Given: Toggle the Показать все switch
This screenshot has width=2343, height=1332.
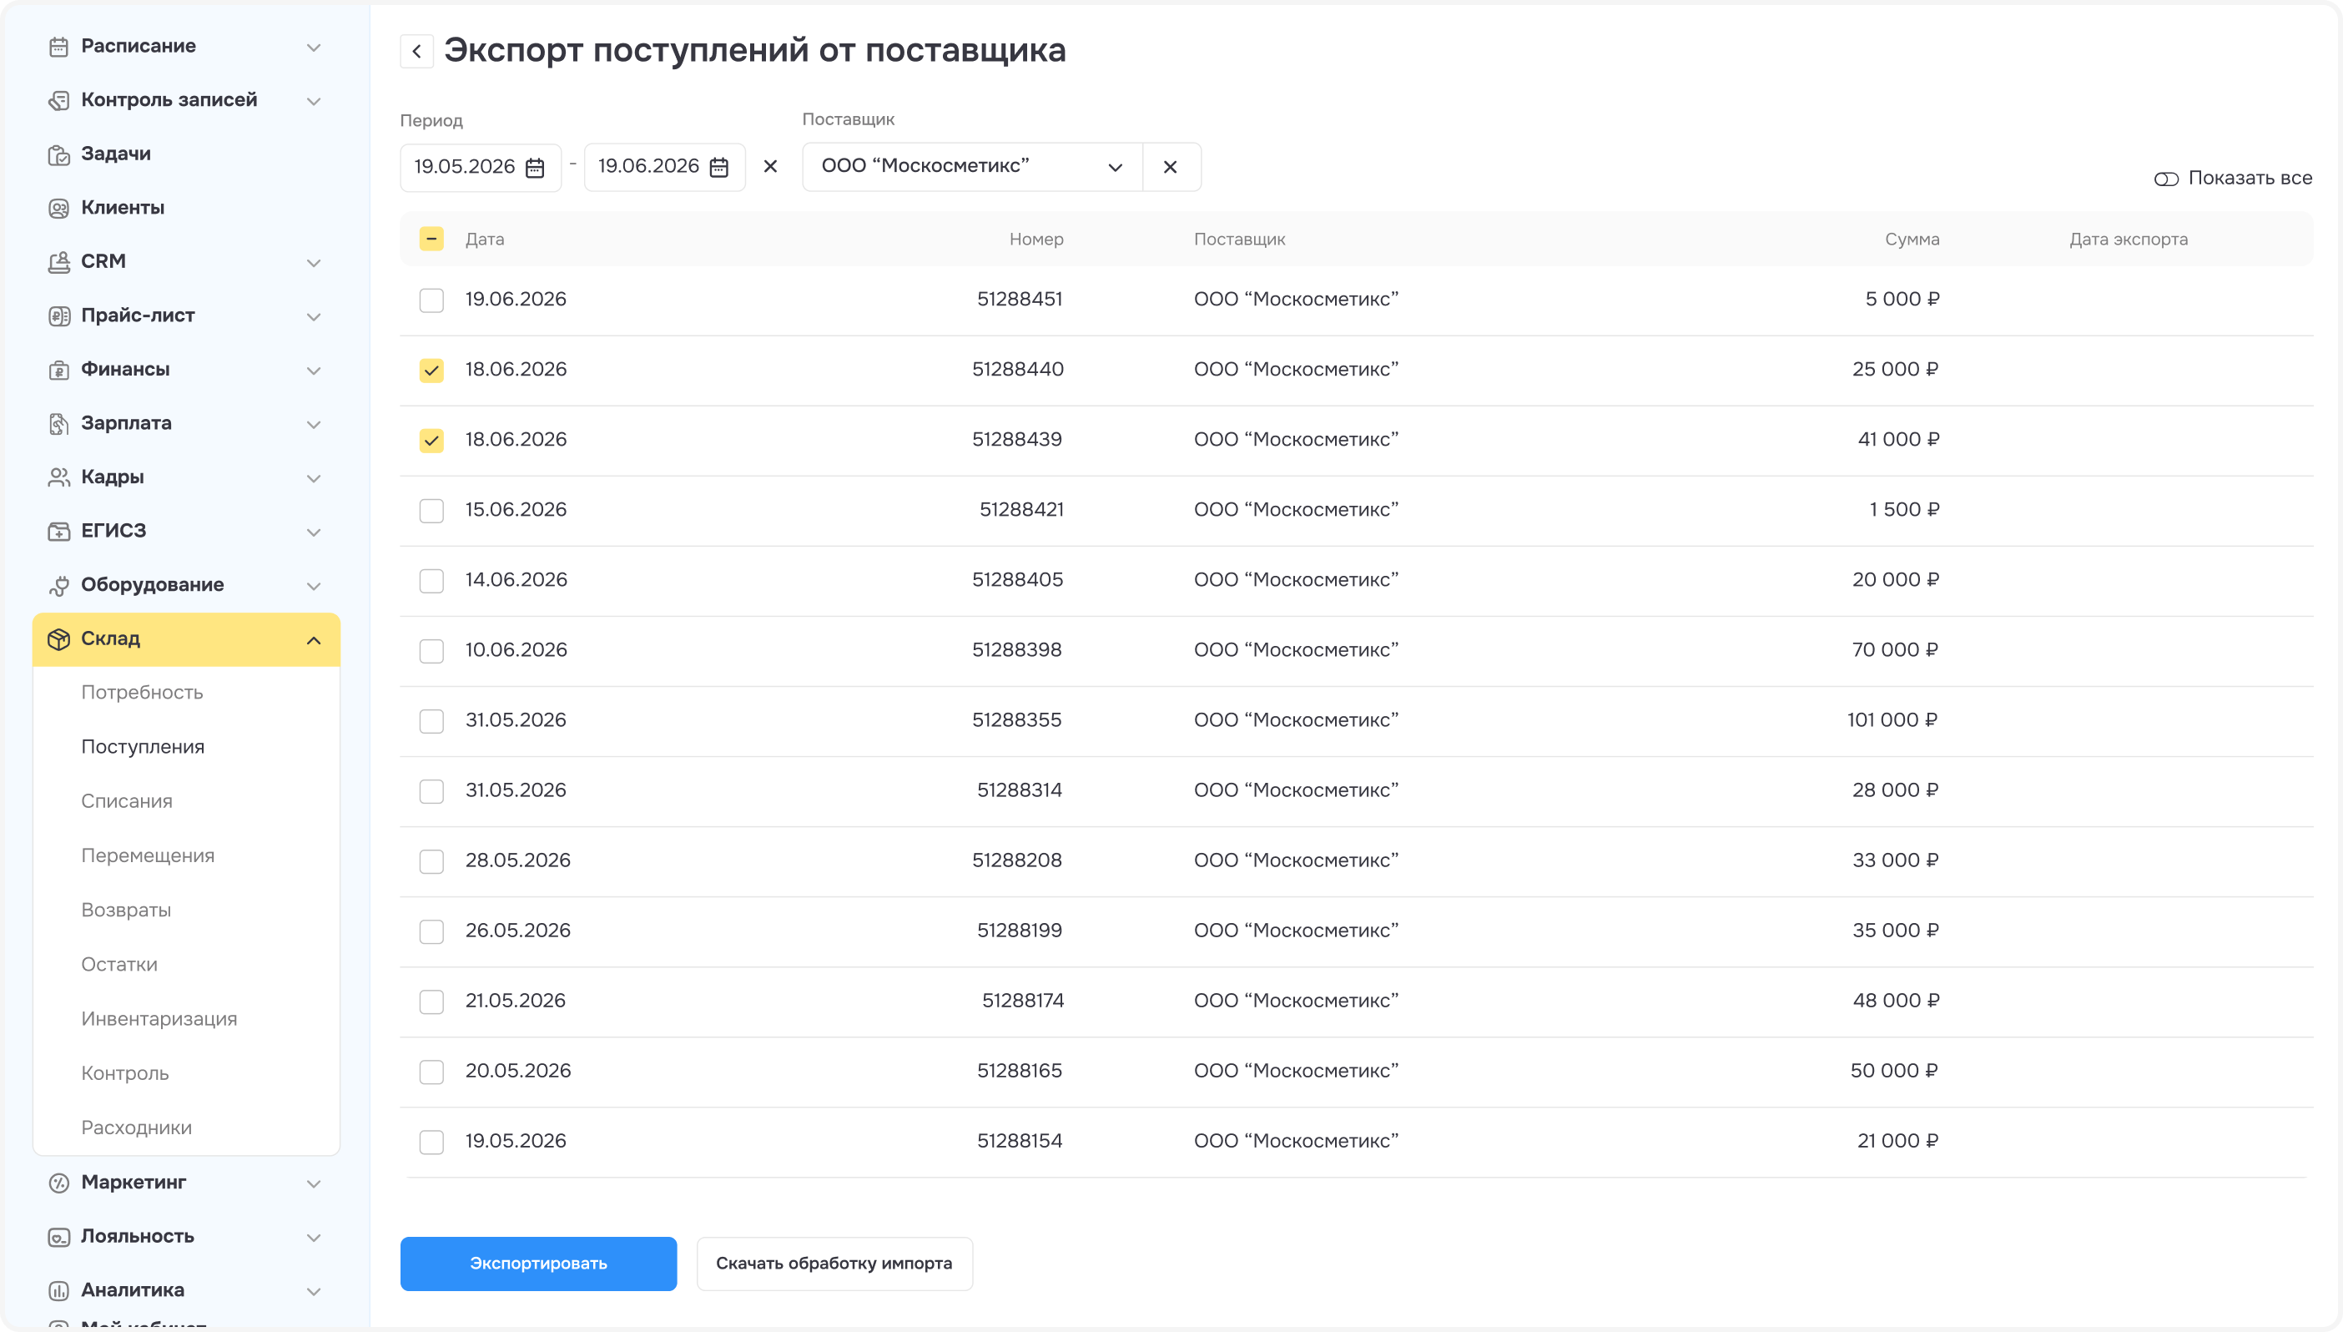Looking at the screenshot, I should tap(2165, 179).
